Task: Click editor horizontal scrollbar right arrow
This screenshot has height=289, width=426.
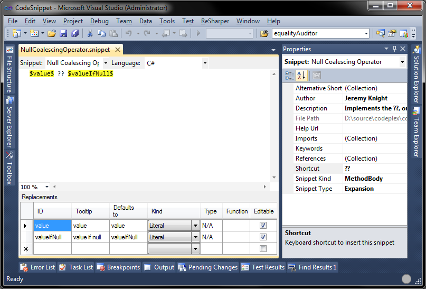Action: tap(264, 187)
